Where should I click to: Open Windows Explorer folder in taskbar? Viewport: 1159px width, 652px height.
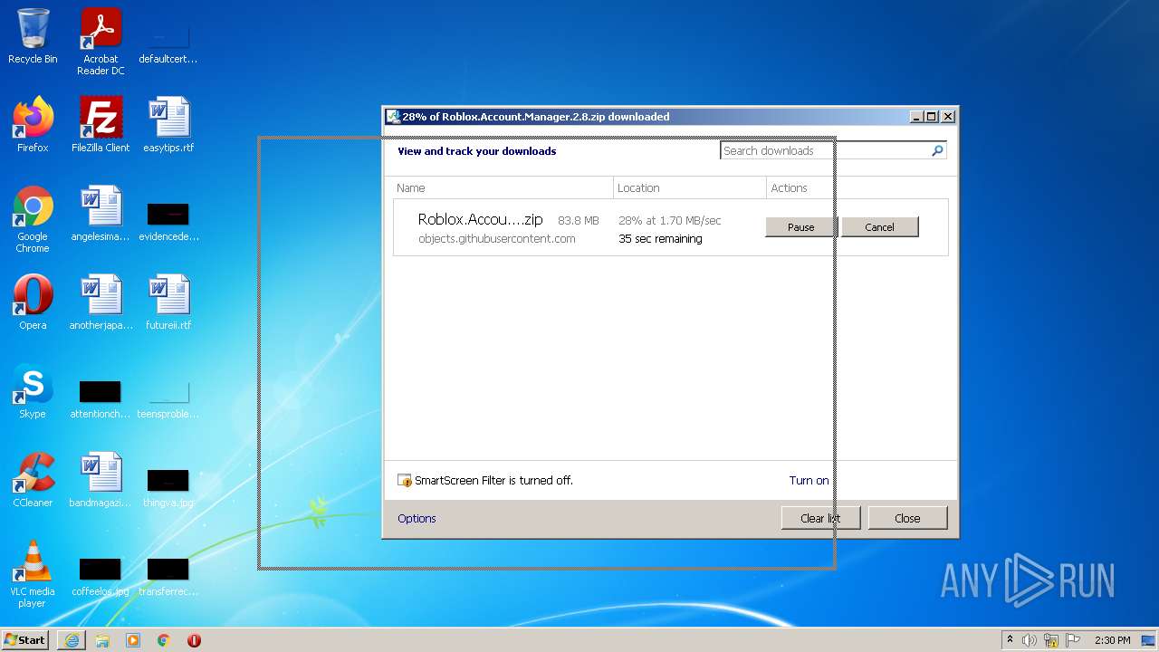coord(102,640)
